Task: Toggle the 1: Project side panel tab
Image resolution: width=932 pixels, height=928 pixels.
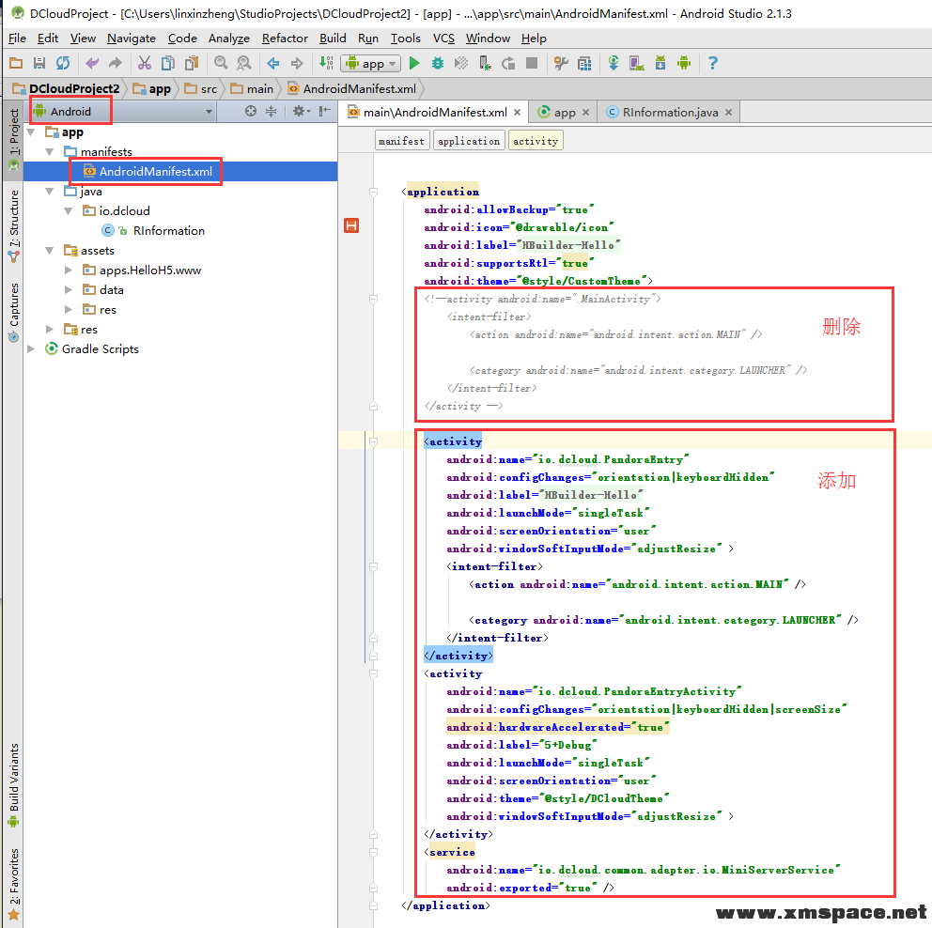Action: coord(14,139)
